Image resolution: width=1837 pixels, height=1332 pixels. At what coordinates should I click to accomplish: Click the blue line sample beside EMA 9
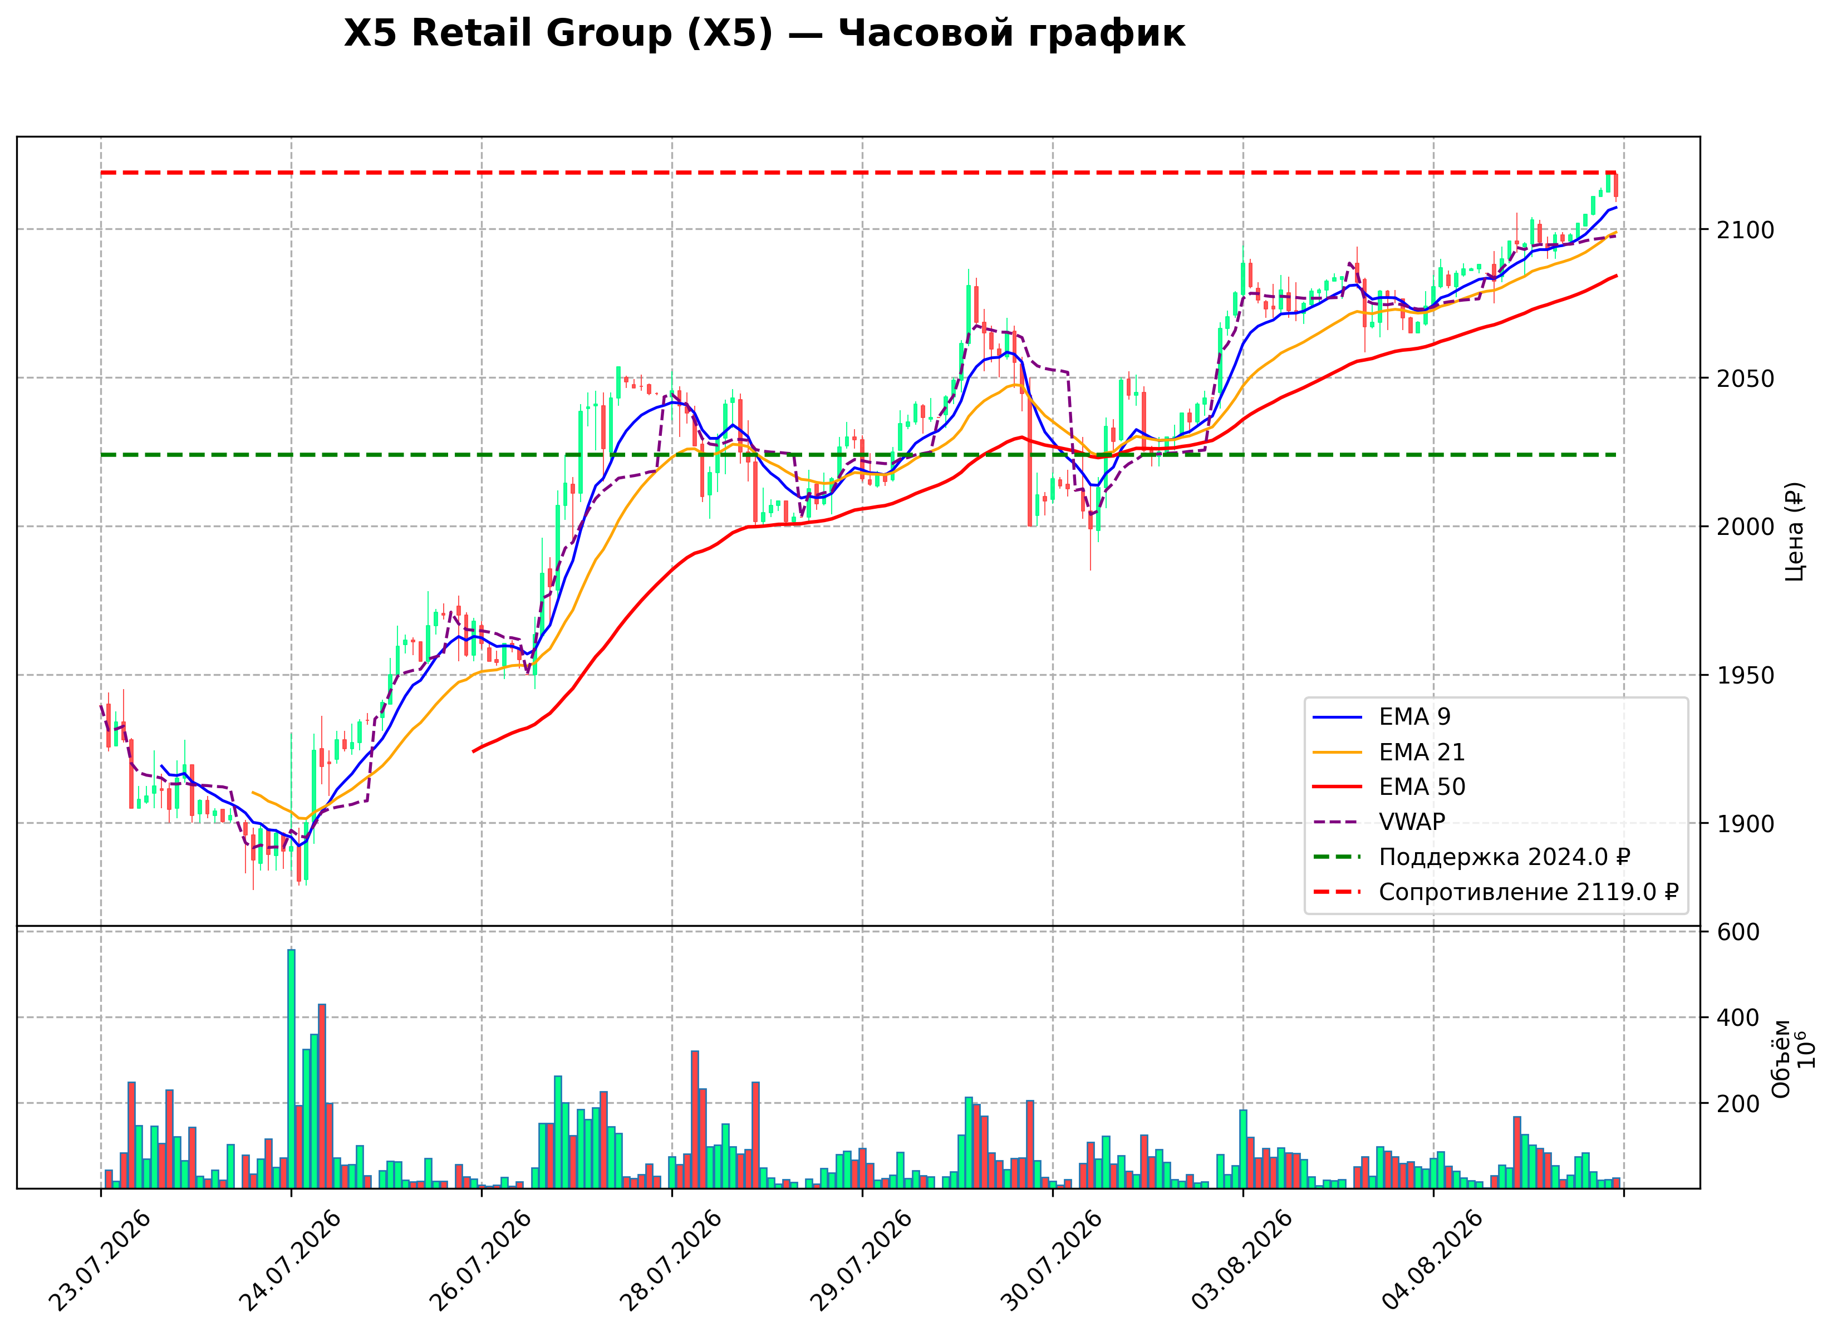pos(1337,717)
